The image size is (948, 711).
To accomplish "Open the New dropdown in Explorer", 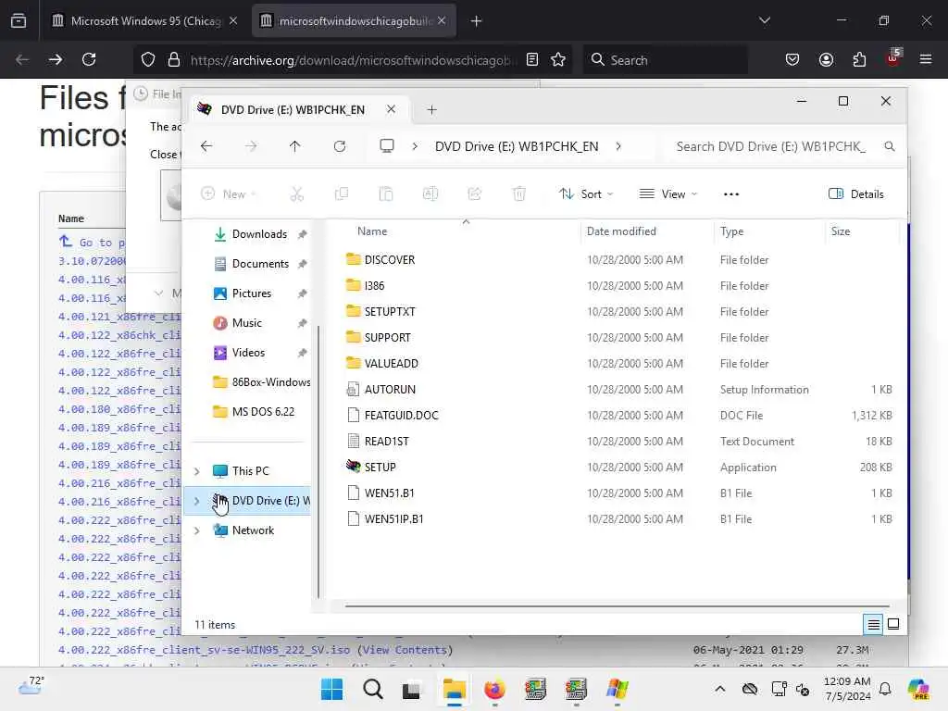I will pos(229,194).
